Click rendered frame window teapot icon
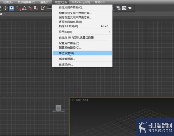This screenshot has height=136, width=174. click(124, 8)
